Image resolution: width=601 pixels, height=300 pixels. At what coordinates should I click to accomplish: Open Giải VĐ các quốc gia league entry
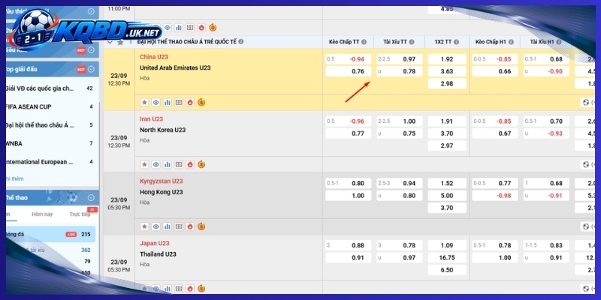pyautogui.click(x=51, y=88)
